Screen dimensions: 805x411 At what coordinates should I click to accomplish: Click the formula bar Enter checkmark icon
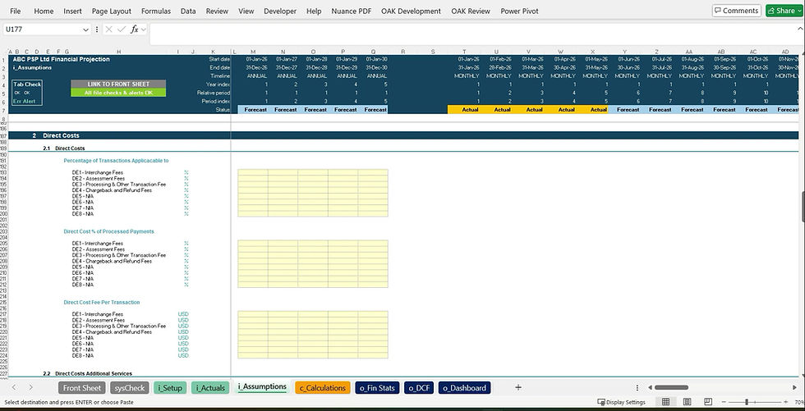122,30
